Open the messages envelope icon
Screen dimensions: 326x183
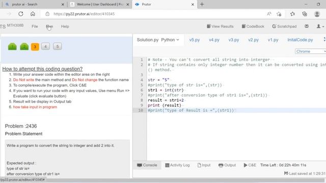307,26
